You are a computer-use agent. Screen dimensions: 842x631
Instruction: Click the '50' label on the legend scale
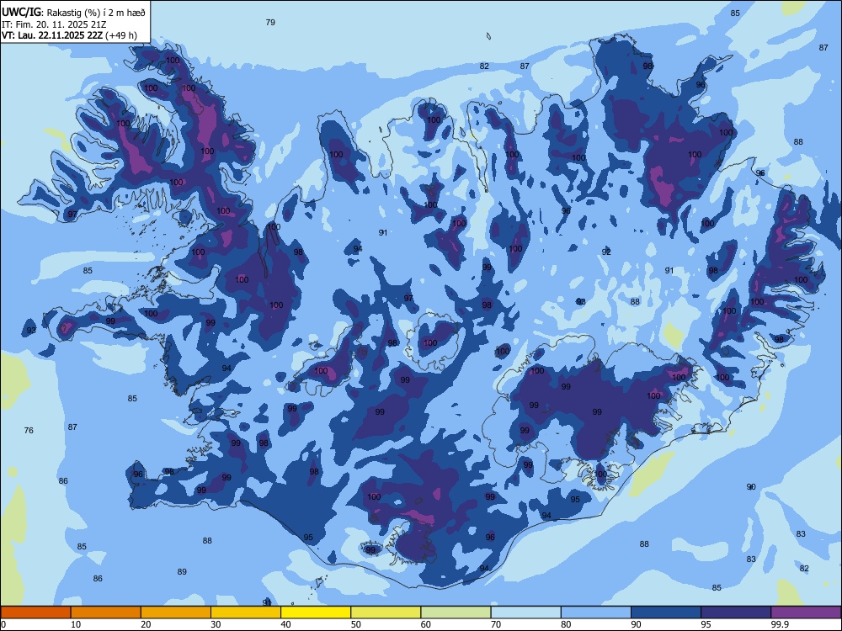tap(356, 624)
